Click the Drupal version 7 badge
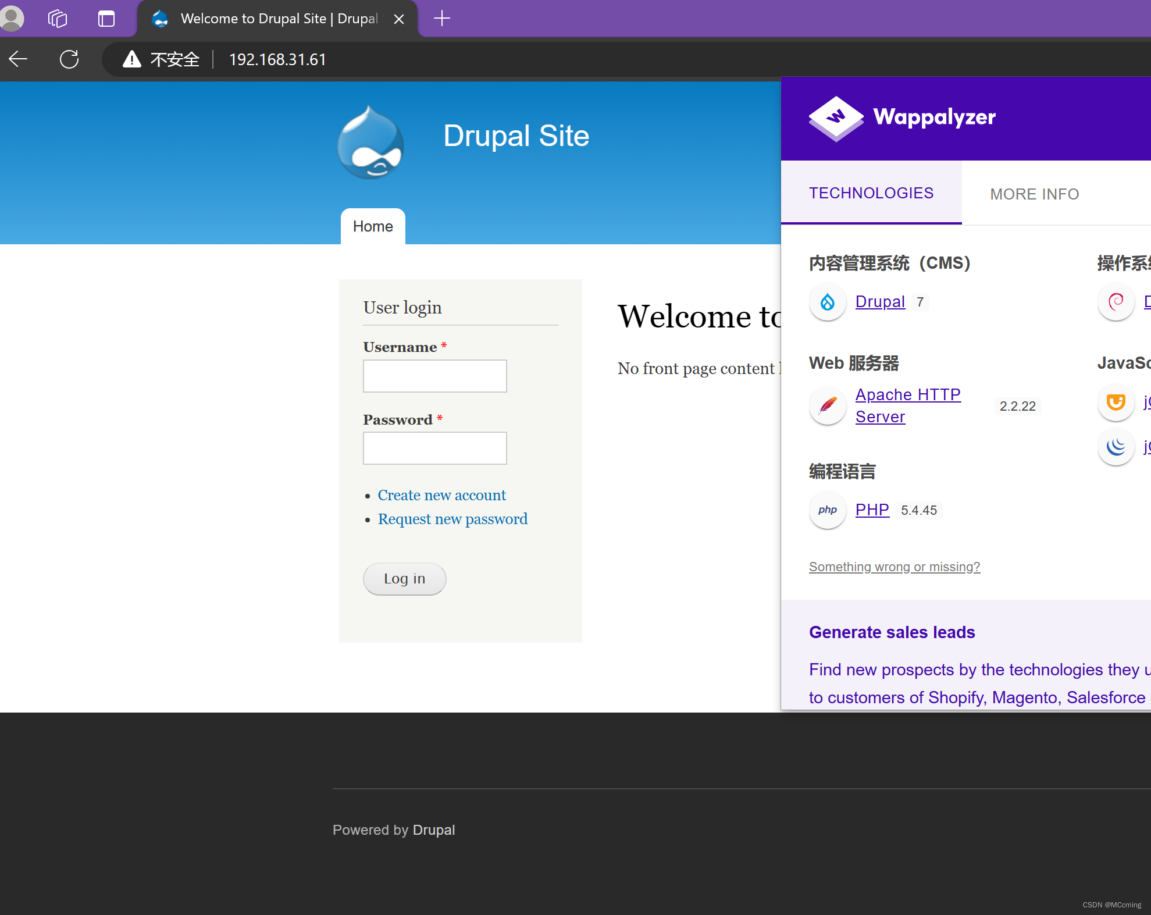The image size is (1151, 915). pos(920,302)
